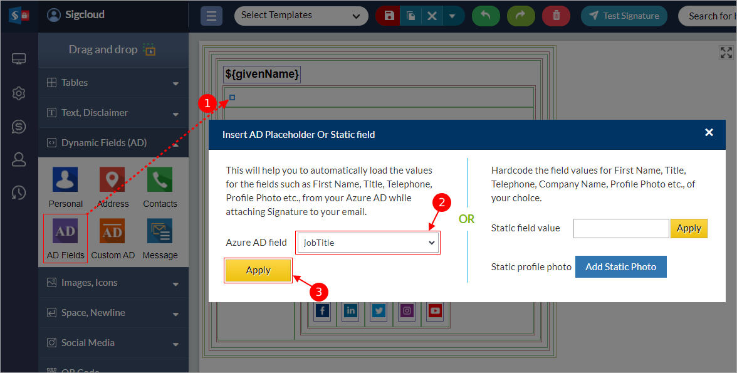Screen dimensions: 737x373
Task: Click the Static field value input
Action: [x=620, y=228]
